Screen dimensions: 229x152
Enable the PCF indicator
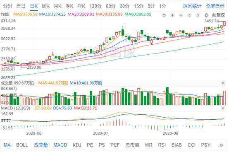[x=115, y=145]
